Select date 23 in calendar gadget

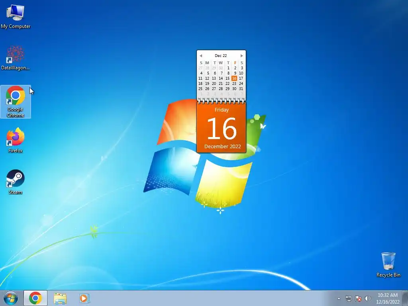[x=234, y=84]
